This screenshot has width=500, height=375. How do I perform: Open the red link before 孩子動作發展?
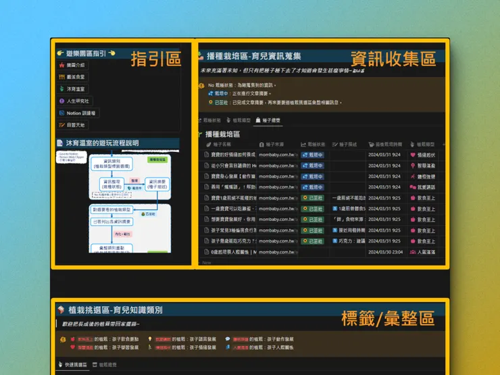(241, 339)
